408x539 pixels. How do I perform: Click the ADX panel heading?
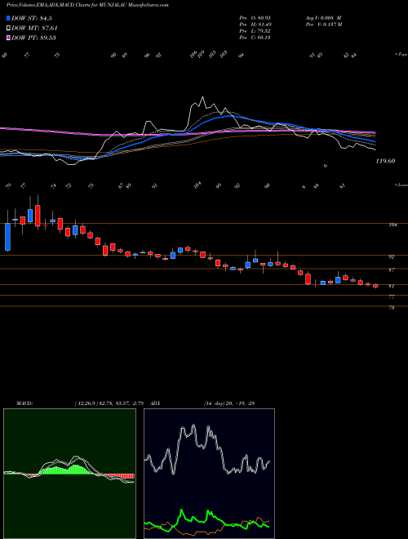tap(155, 403)
